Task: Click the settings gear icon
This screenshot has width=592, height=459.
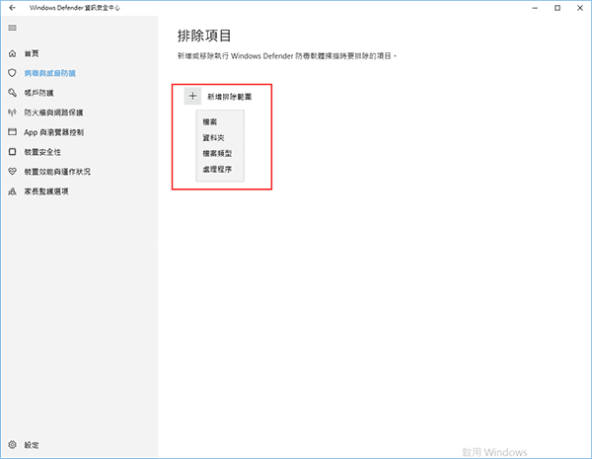Action: tap(12, 444)
